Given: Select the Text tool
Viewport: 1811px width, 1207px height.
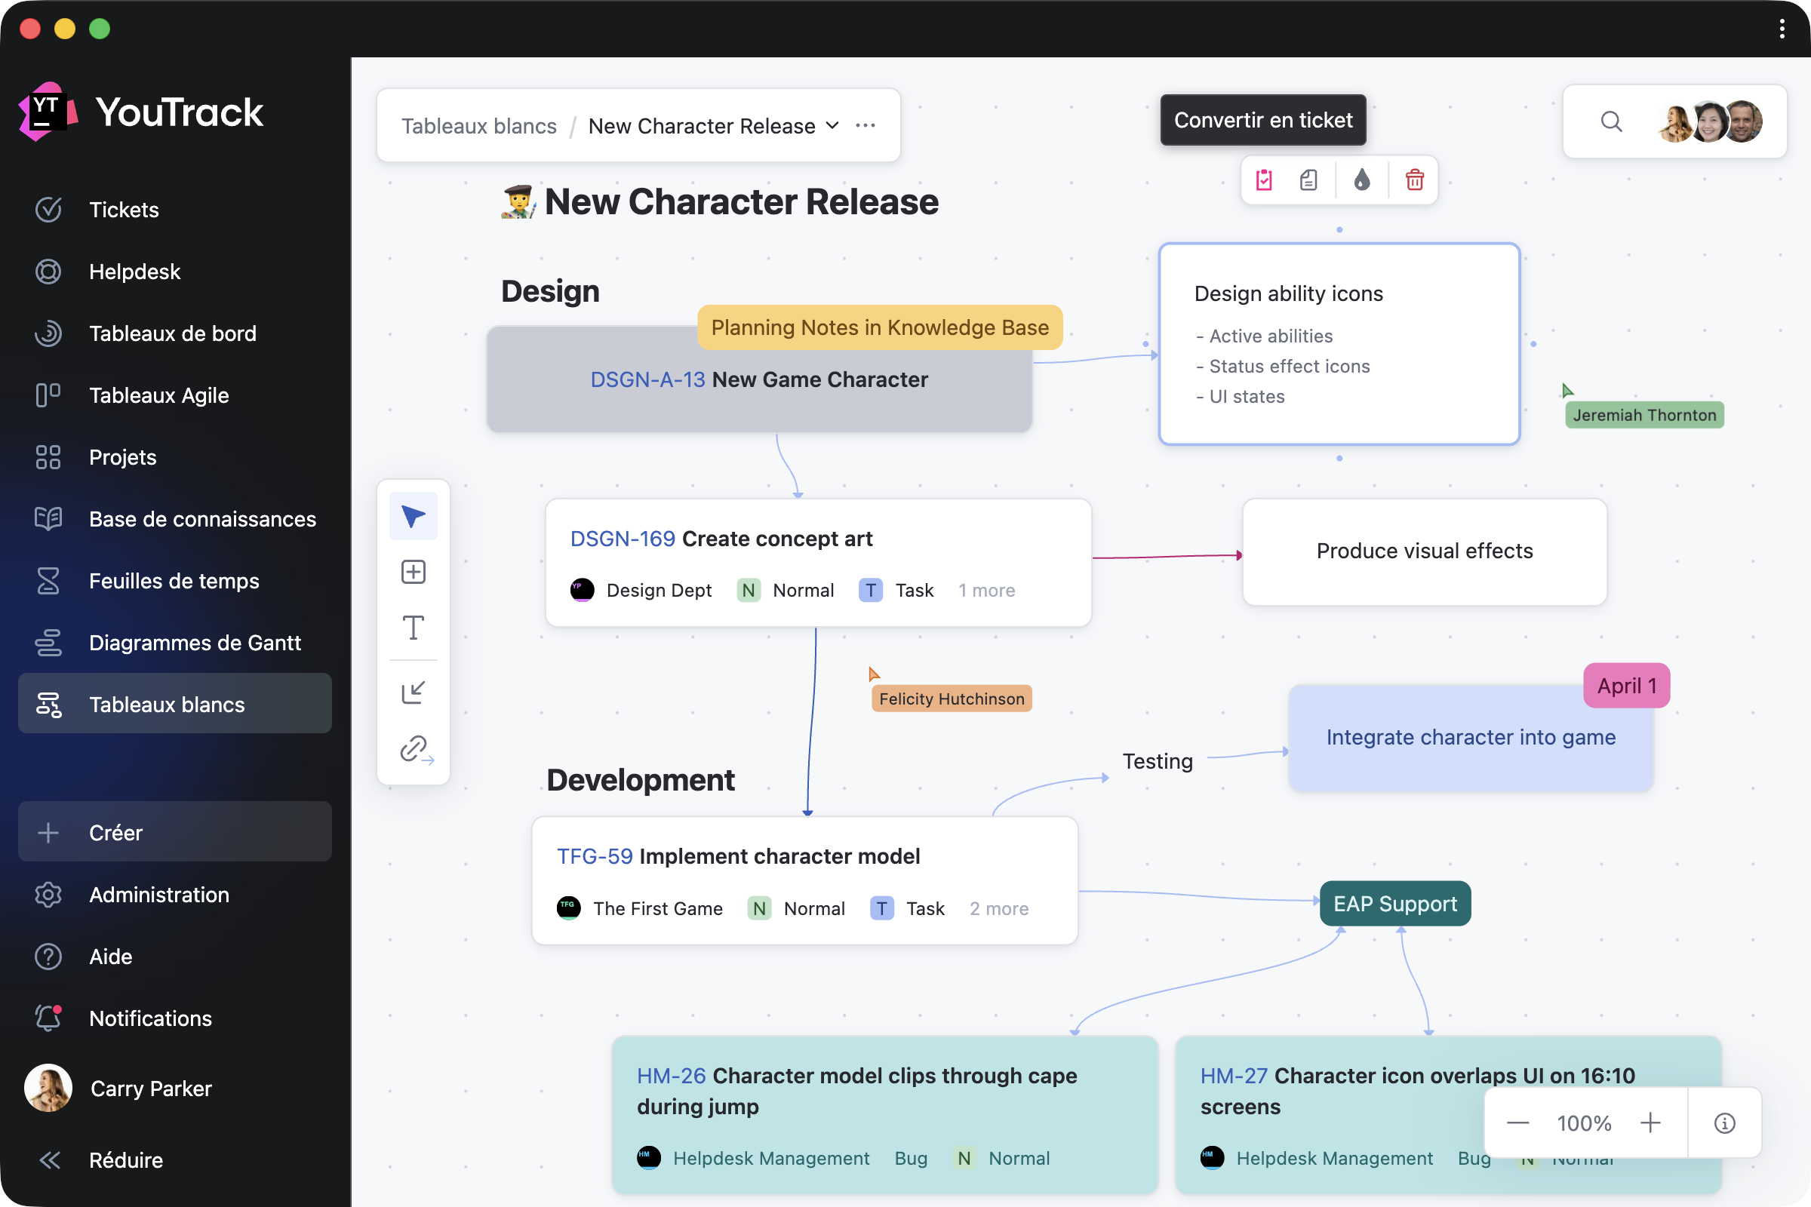Looking at the screenshot, I should click(x=414, y=628).
